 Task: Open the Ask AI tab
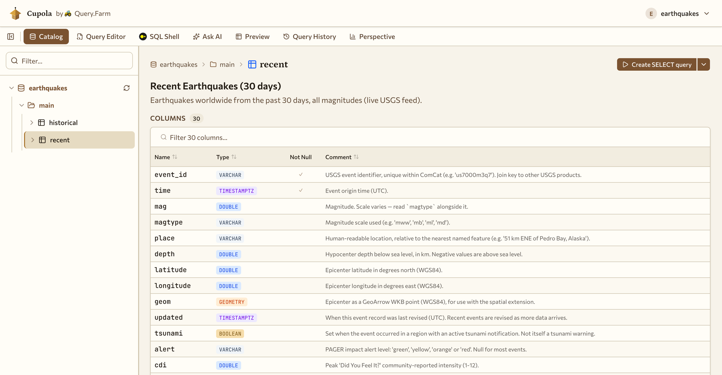tap(208, 36)
